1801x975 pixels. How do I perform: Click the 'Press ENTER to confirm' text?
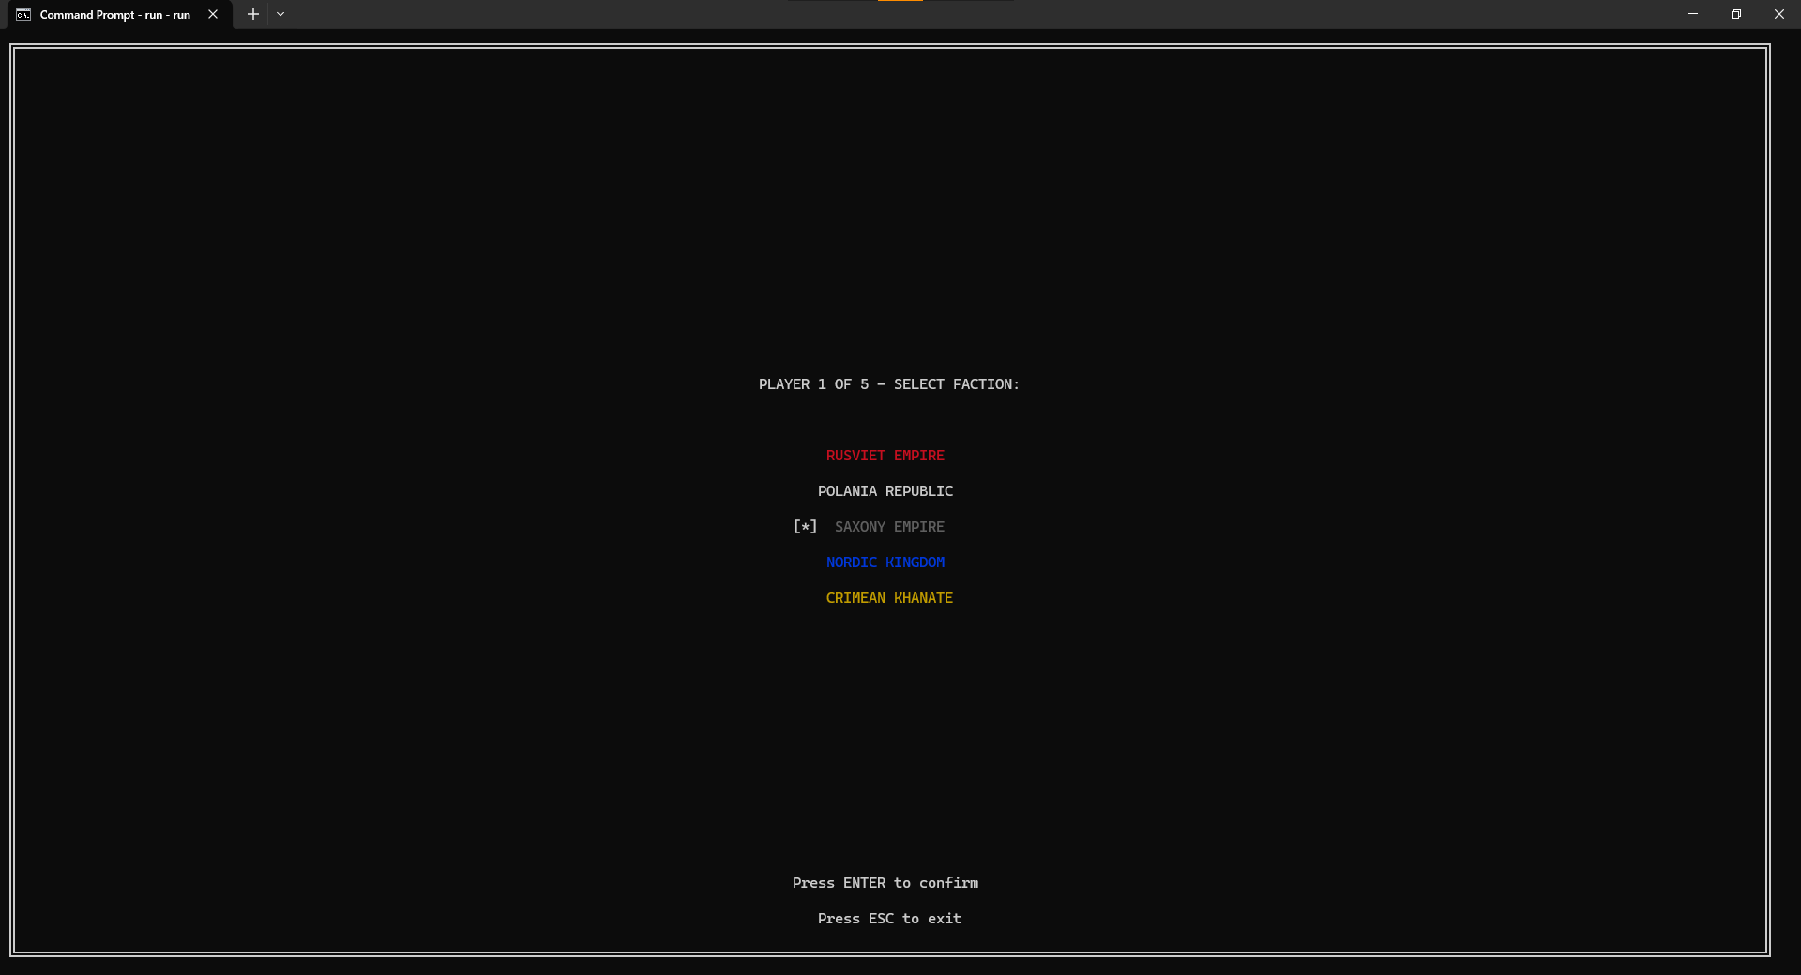(x=885, y=883)
